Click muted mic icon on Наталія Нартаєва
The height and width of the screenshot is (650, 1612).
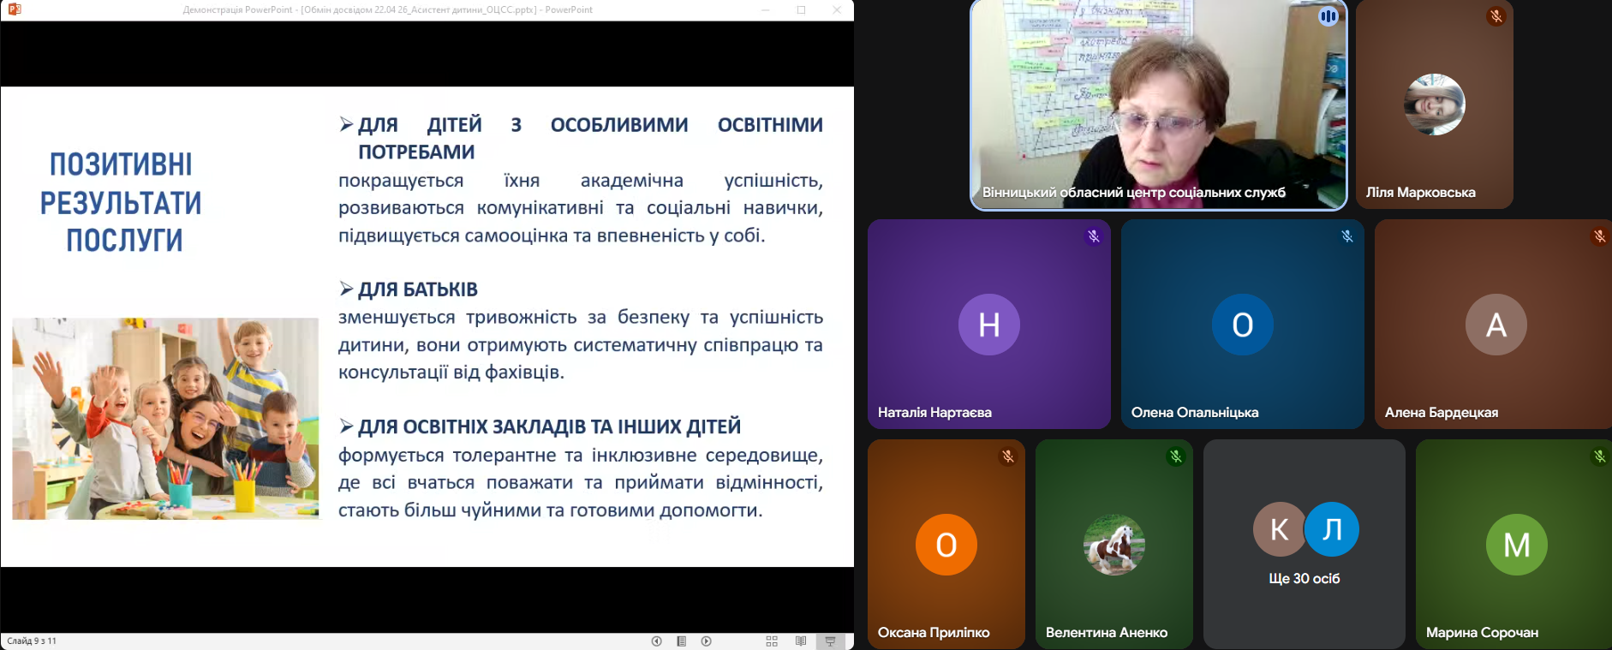(x=1093, y=236)
